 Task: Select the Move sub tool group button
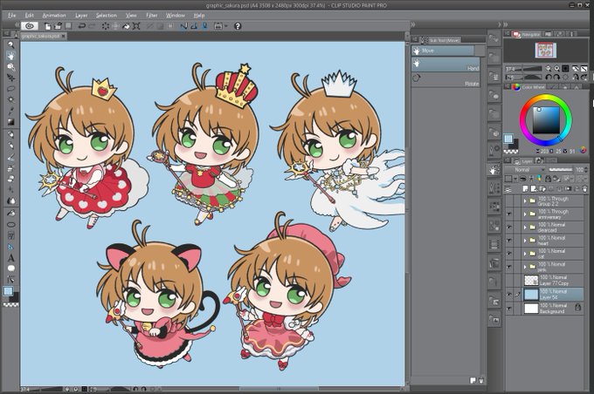click(x=443, y=51)
